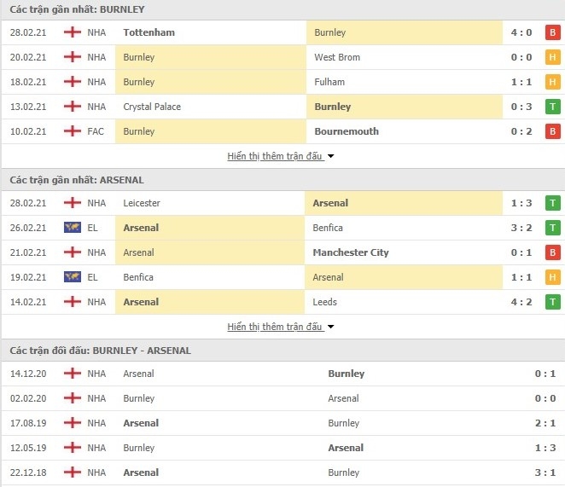Image resolution: width=565 pixels, height=487 pixels.
Task: Click the orange H badge for West Brom match
Action: point(552,57)
